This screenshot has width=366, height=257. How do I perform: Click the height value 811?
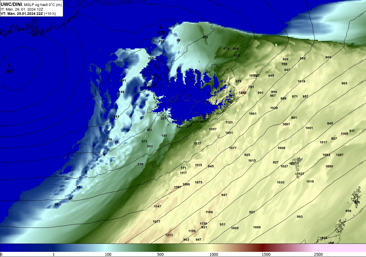coord(352,131)
